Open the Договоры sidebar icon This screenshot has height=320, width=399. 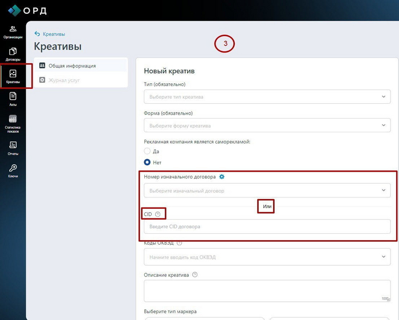point(13,54)
